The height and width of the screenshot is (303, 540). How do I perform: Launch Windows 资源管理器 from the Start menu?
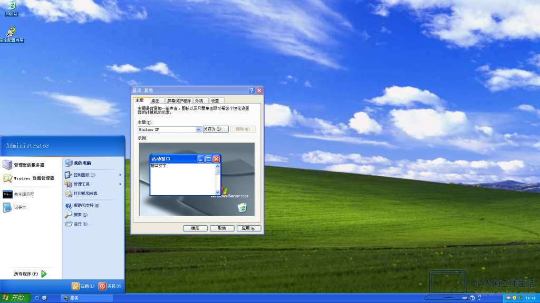[x=29, y=178]
